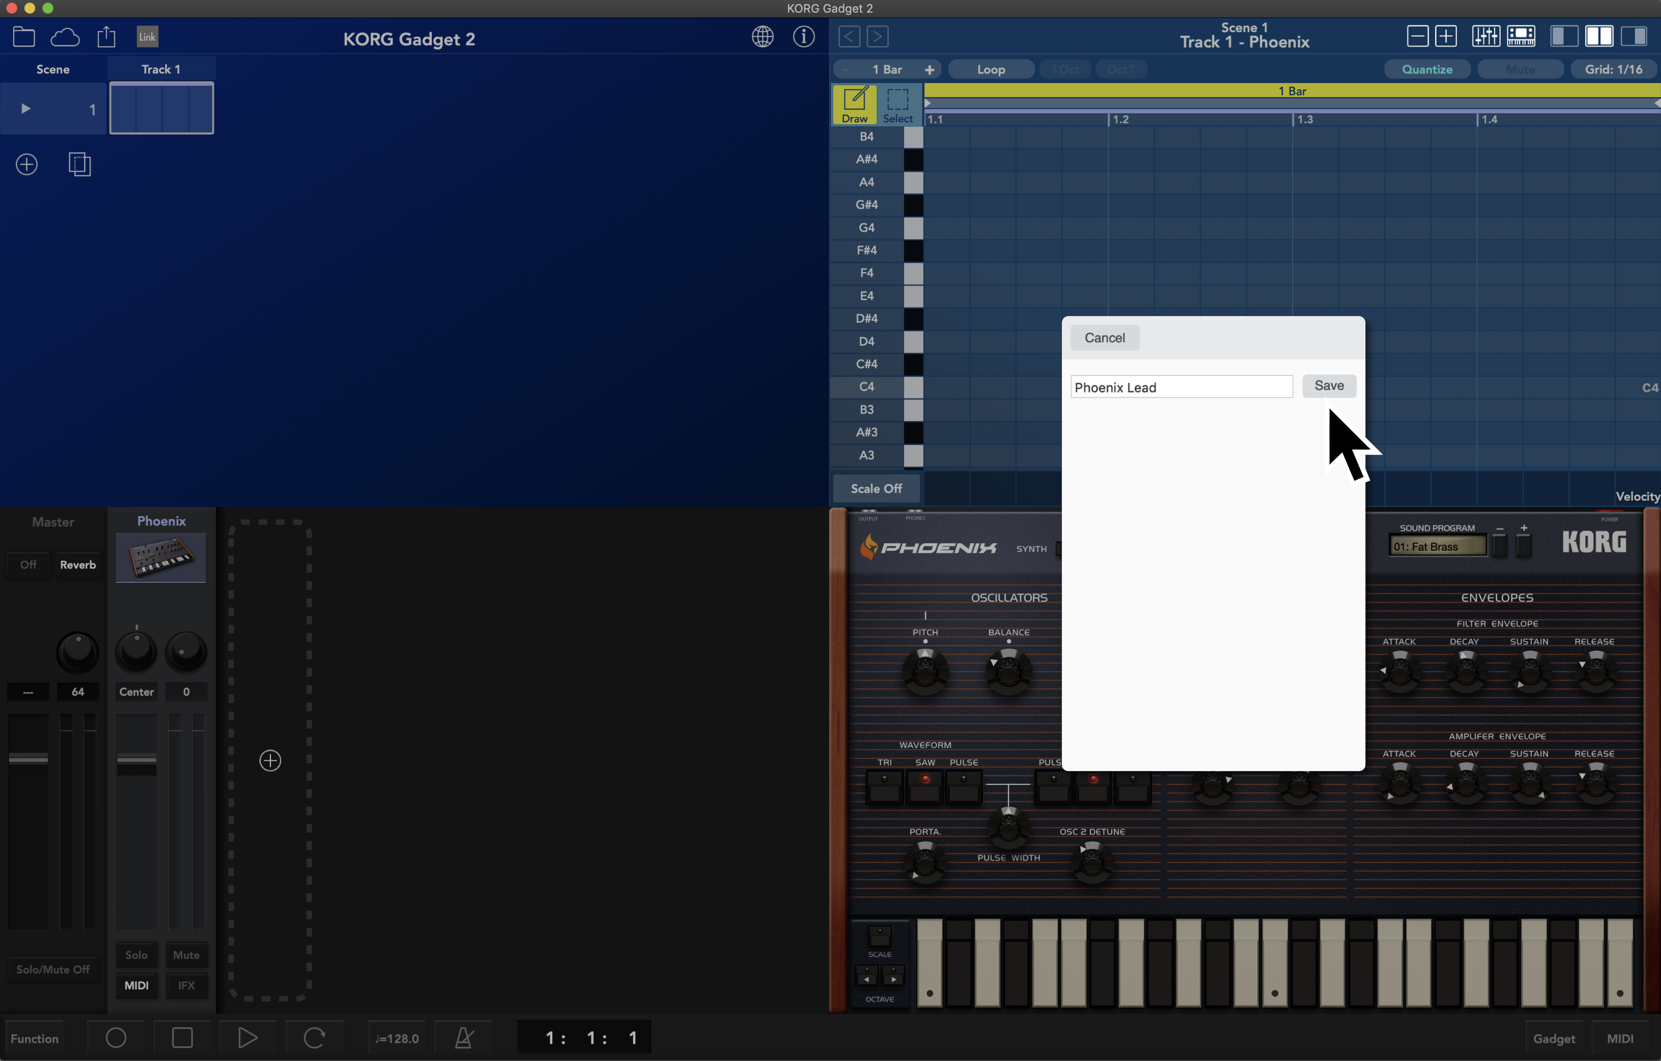The height and width of the screenshot is (1061, 1661).
Task: Click the transport play button
Action: pos(248,1038)
